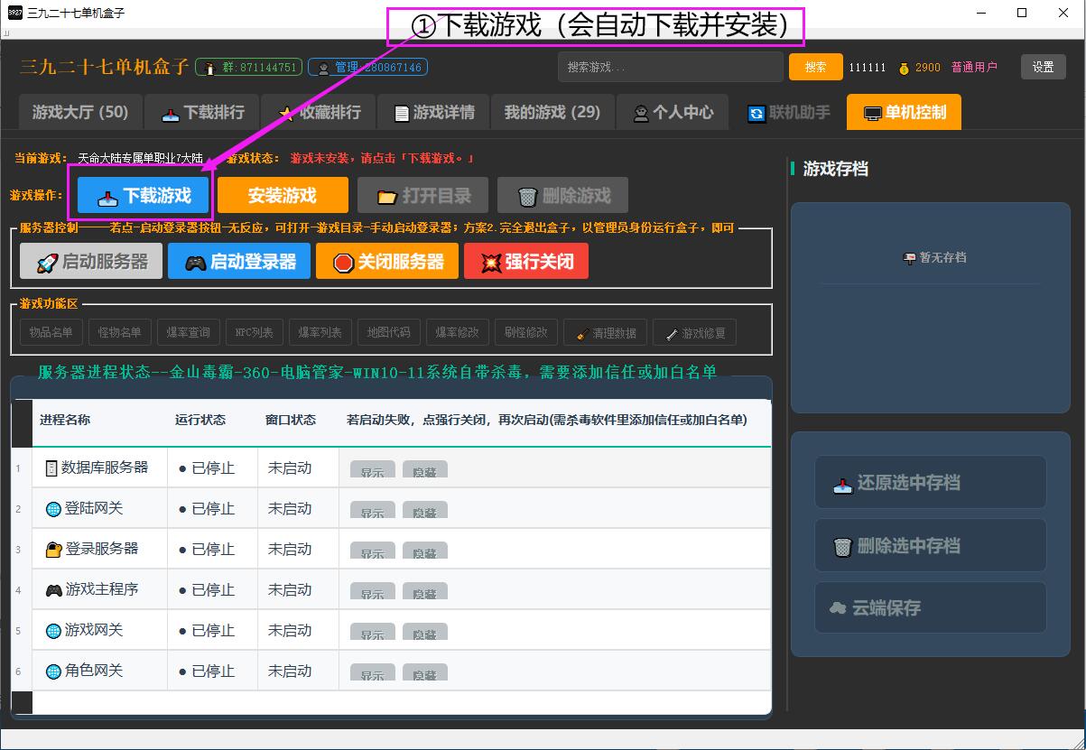Viewport: 1086px width, 750px height.
Task: Switch to the 游戏大厅 (50) tab
Action: [x=80, y=113]
